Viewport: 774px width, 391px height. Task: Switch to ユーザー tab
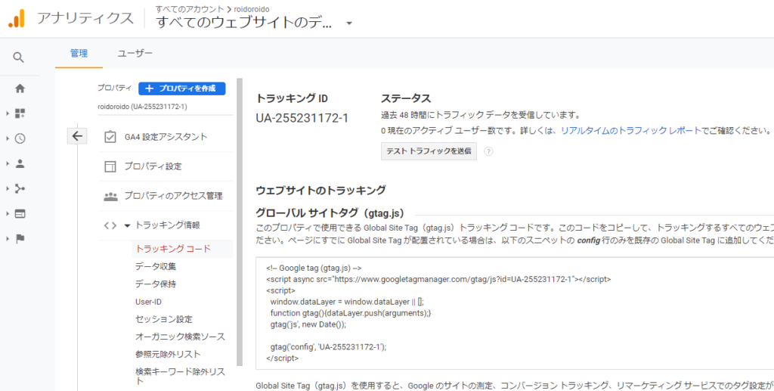pos(135,53)
